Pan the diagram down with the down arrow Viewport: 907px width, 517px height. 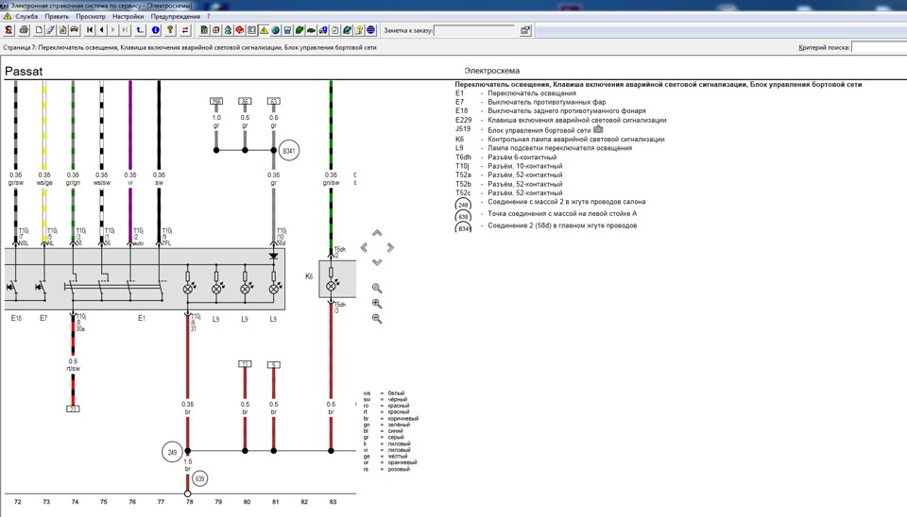coord(377,262)
